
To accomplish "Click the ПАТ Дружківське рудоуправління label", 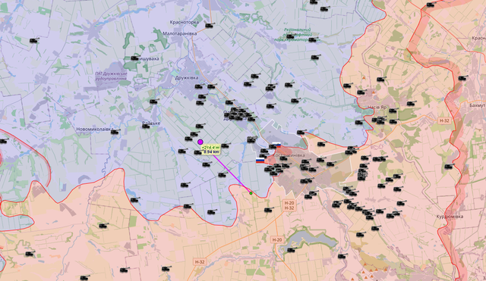I will [112, 76].
